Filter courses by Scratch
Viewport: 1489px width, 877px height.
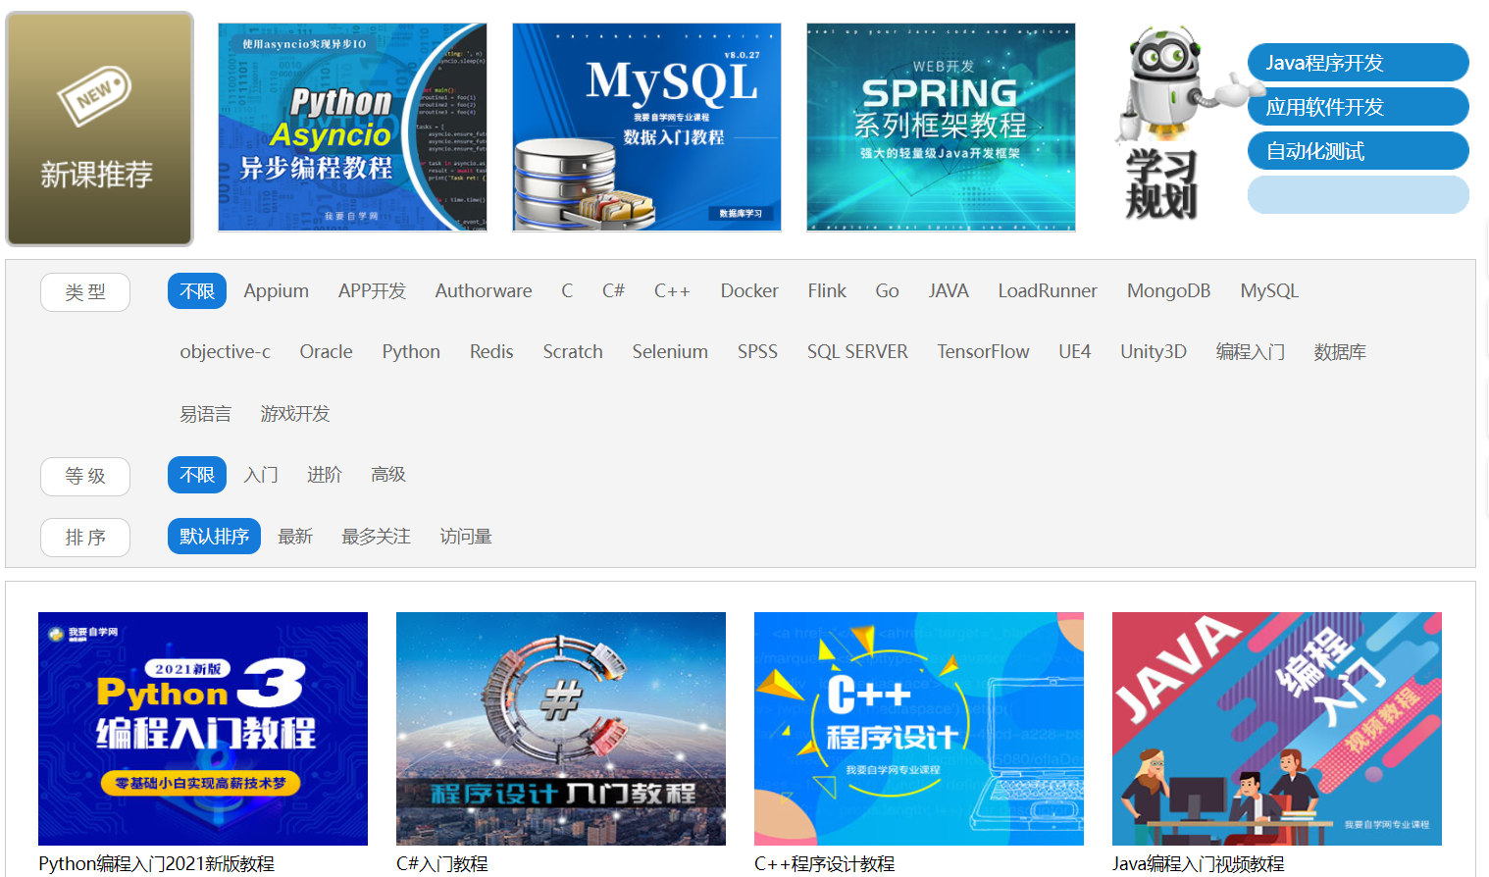pos(573,352)
